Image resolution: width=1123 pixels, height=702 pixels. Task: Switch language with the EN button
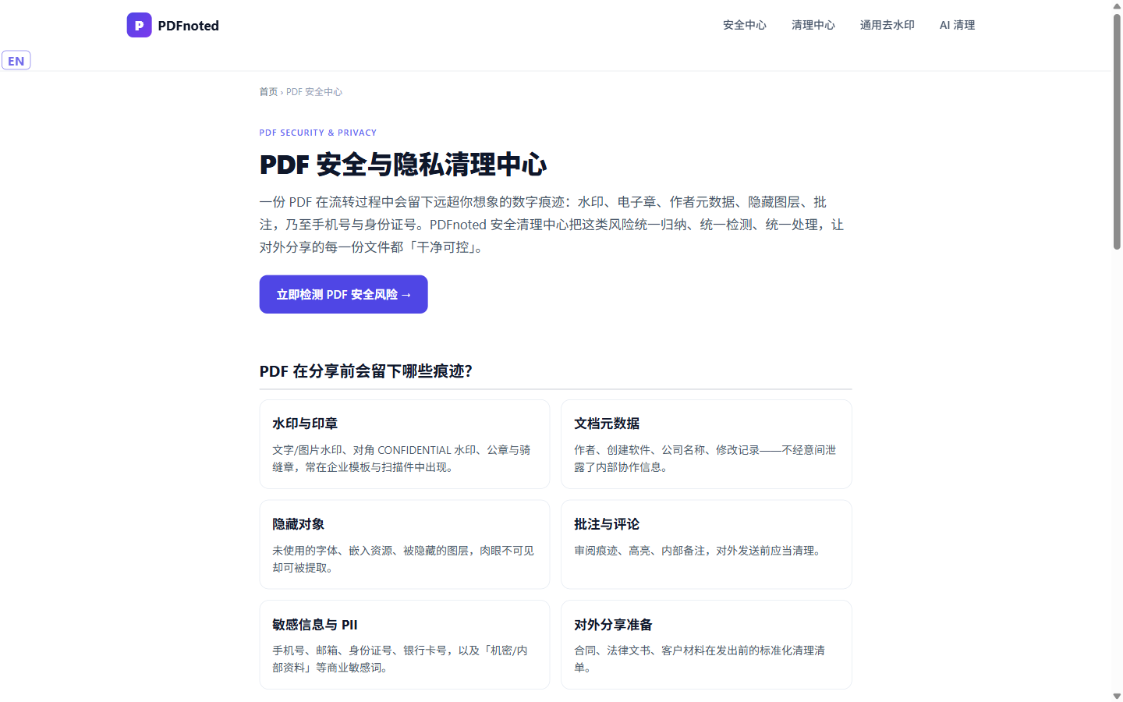[16, 61]
